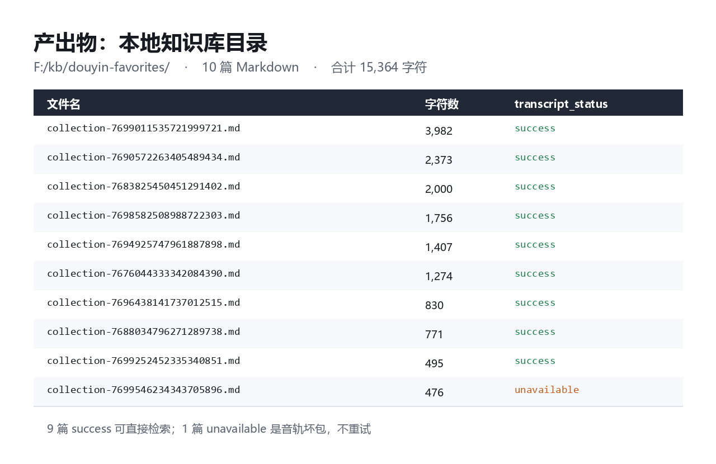
Task: Click success status in the 495 row
Action: point(535,361)
